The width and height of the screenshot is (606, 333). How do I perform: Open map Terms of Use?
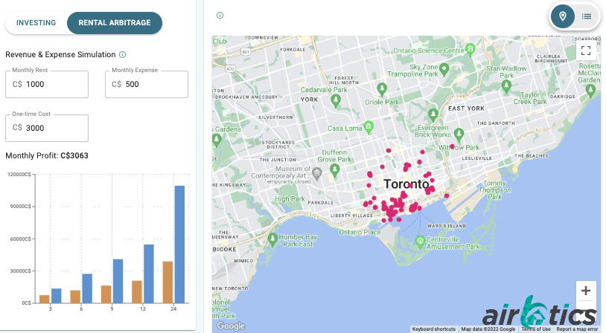tap(536, 329)
